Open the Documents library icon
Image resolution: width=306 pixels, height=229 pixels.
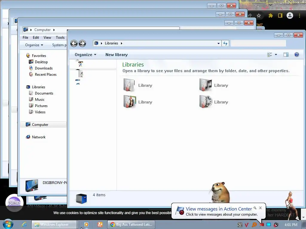click(129, 85)
